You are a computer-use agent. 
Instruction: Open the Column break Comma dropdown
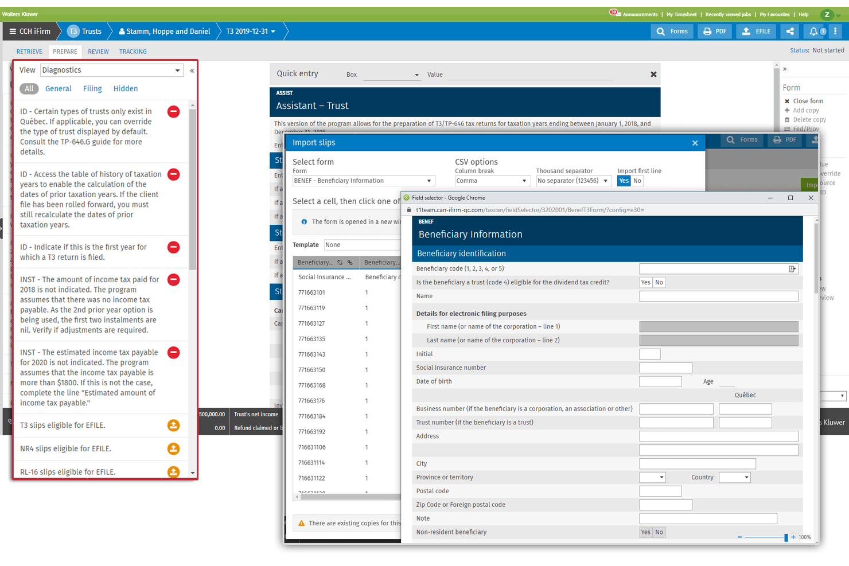[492, 181]
